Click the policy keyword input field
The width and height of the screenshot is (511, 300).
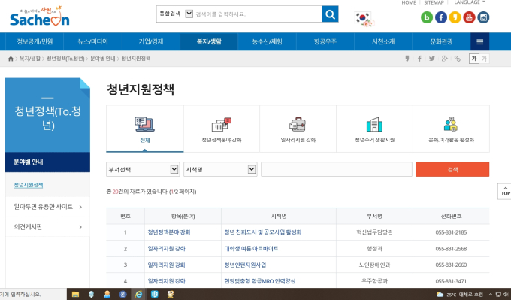(337, 169)
